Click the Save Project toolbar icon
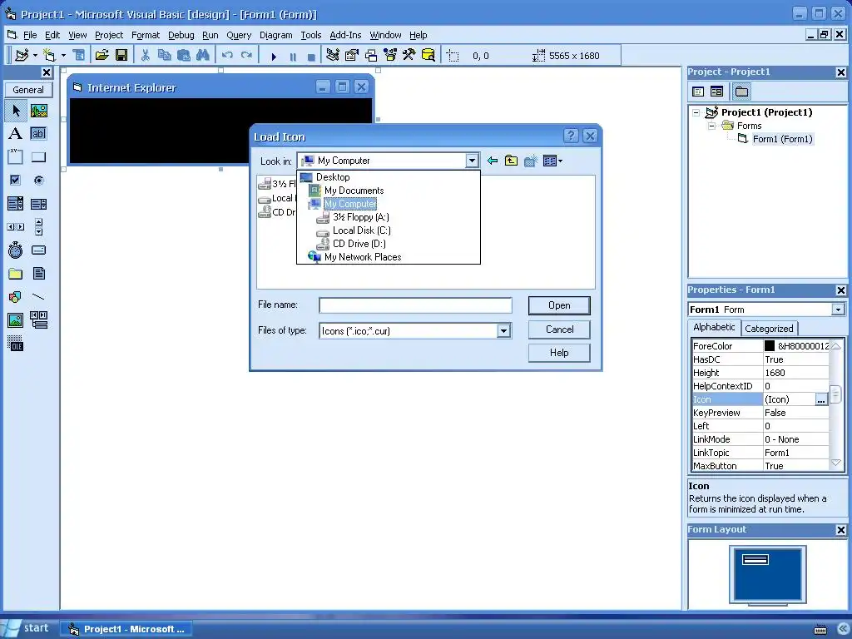Image resolution: width=852 pixels, height=639 pixels. click(x=121, y=56)
